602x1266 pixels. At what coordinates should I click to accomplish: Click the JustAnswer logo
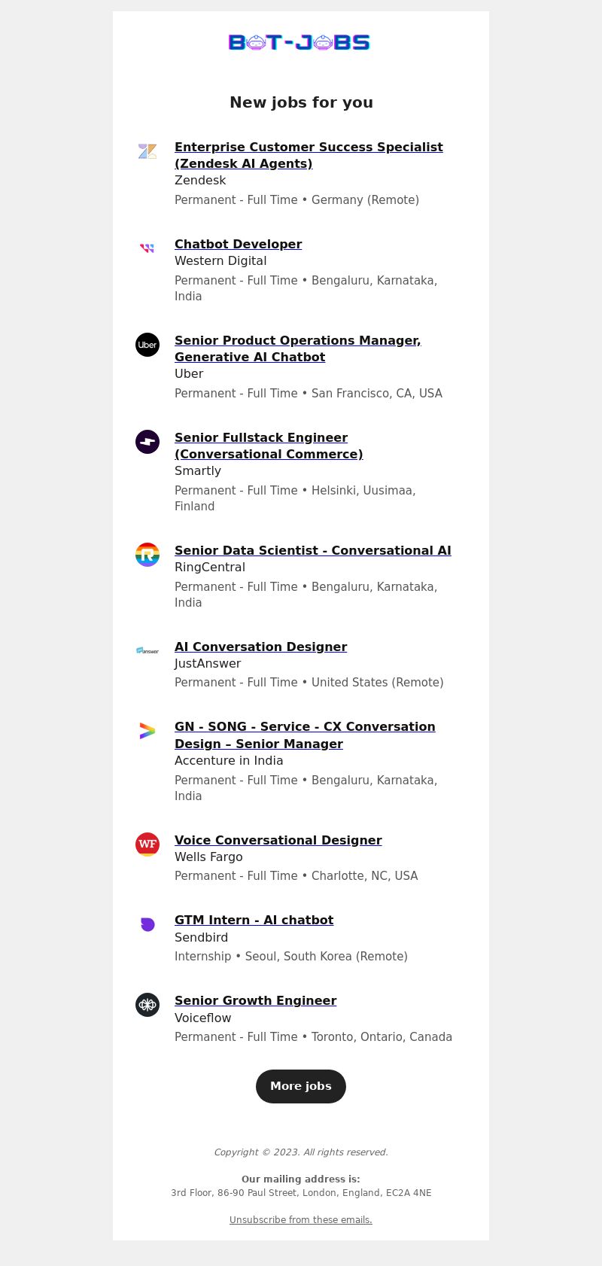147,650
